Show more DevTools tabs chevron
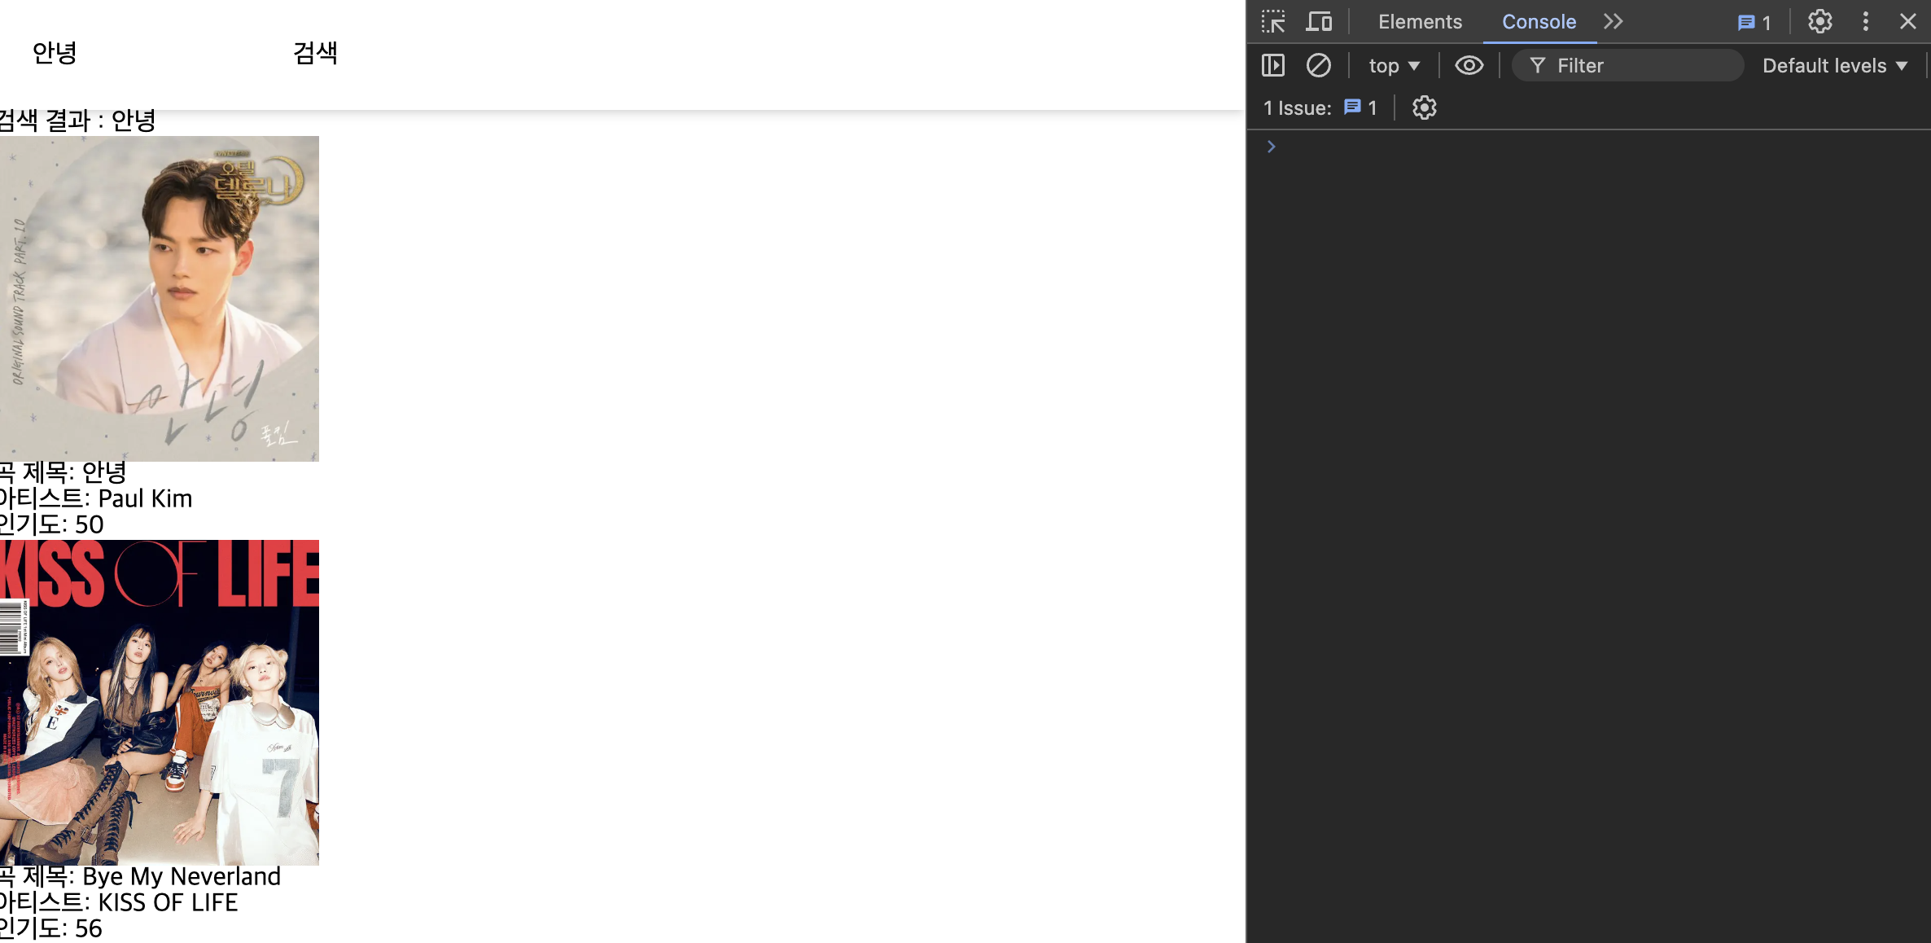1931x943 pixels. click(1613, 22)
